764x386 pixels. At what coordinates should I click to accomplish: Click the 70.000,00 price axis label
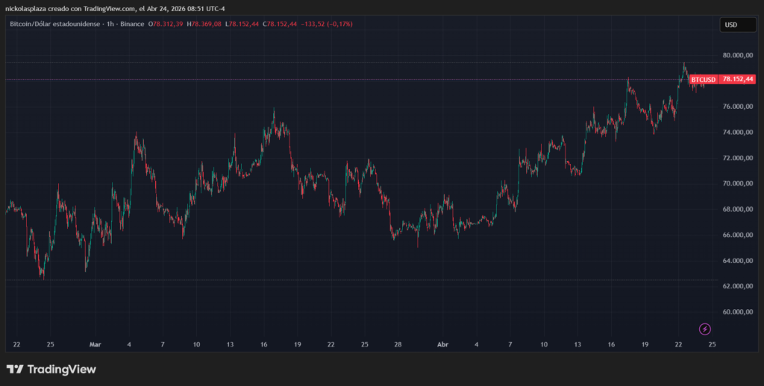(739, 184)
